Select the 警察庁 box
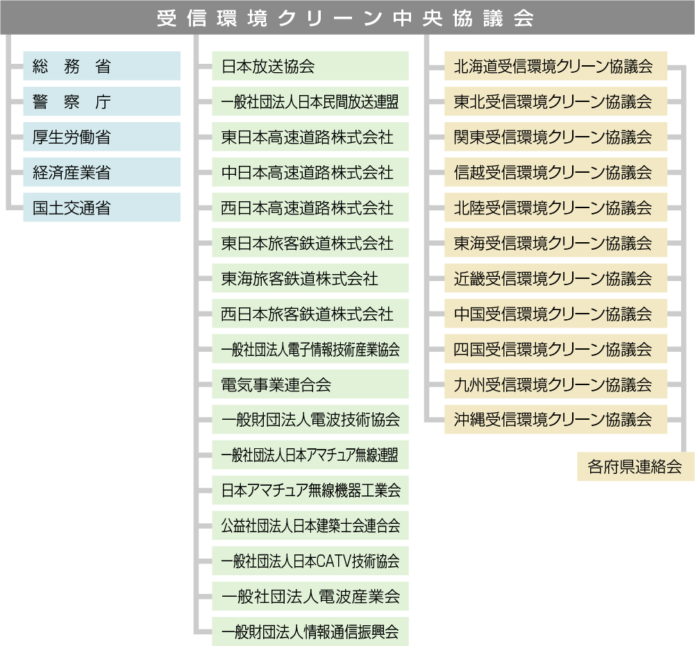 pyautogui.click(x=101, y=101)
